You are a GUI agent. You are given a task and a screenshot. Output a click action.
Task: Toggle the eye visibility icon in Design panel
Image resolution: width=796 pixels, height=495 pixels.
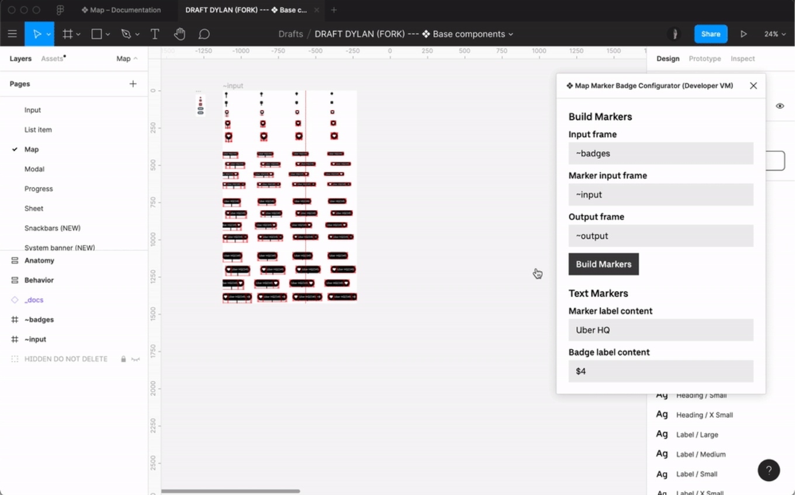pyautogui.click(x=780, y=106)
